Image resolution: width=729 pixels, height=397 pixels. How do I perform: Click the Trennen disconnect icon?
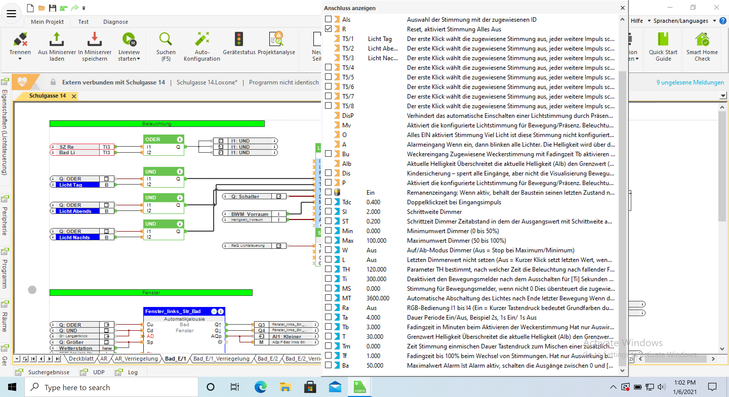[20, 40]
